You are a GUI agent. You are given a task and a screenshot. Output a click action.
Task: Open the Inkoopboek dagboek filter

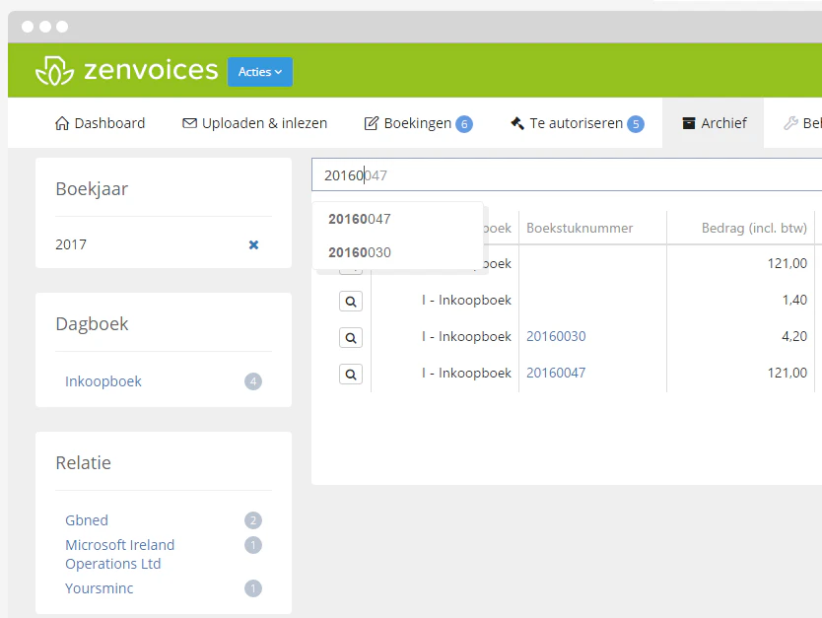103,380
